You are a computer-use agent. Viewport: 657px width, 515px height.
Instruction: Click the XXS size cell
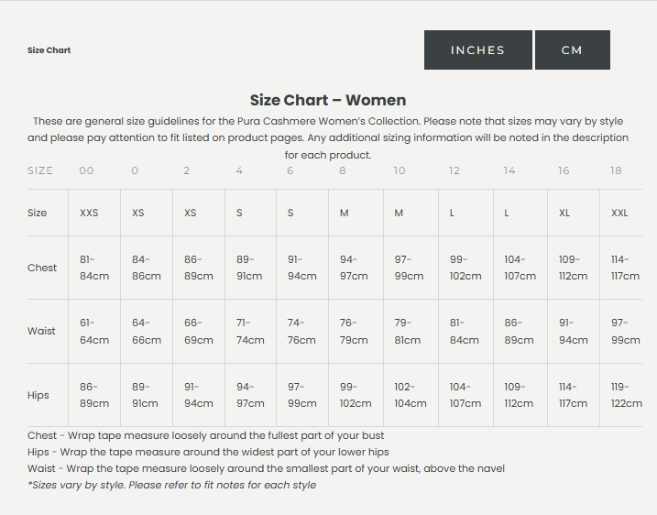[89, 213]
